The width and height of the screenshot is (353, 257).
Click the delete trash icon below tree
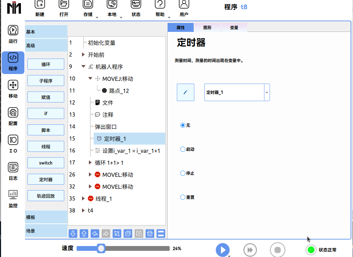[150, 234]
